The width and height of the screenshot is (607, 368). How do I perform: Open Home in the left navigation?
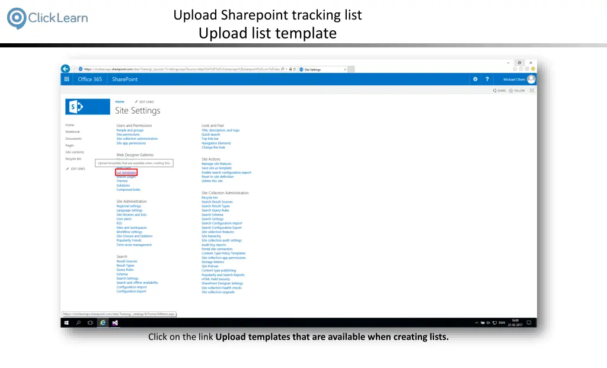70,125
